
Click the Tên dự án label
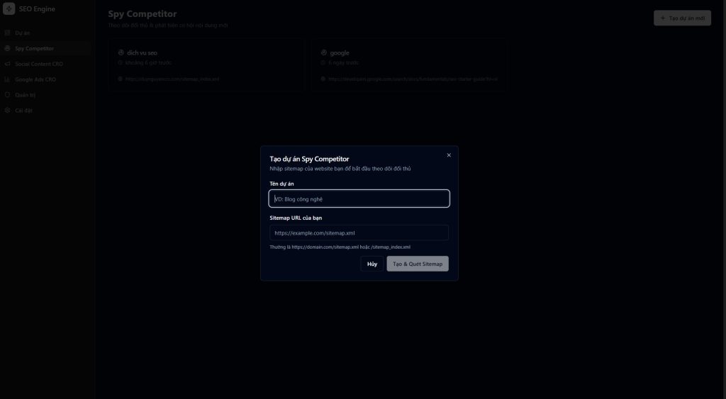281,184
